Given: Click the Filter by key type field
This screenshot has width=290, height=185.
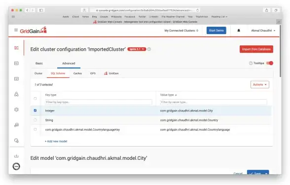Looking at the screenshot, I should pos(99,102).
